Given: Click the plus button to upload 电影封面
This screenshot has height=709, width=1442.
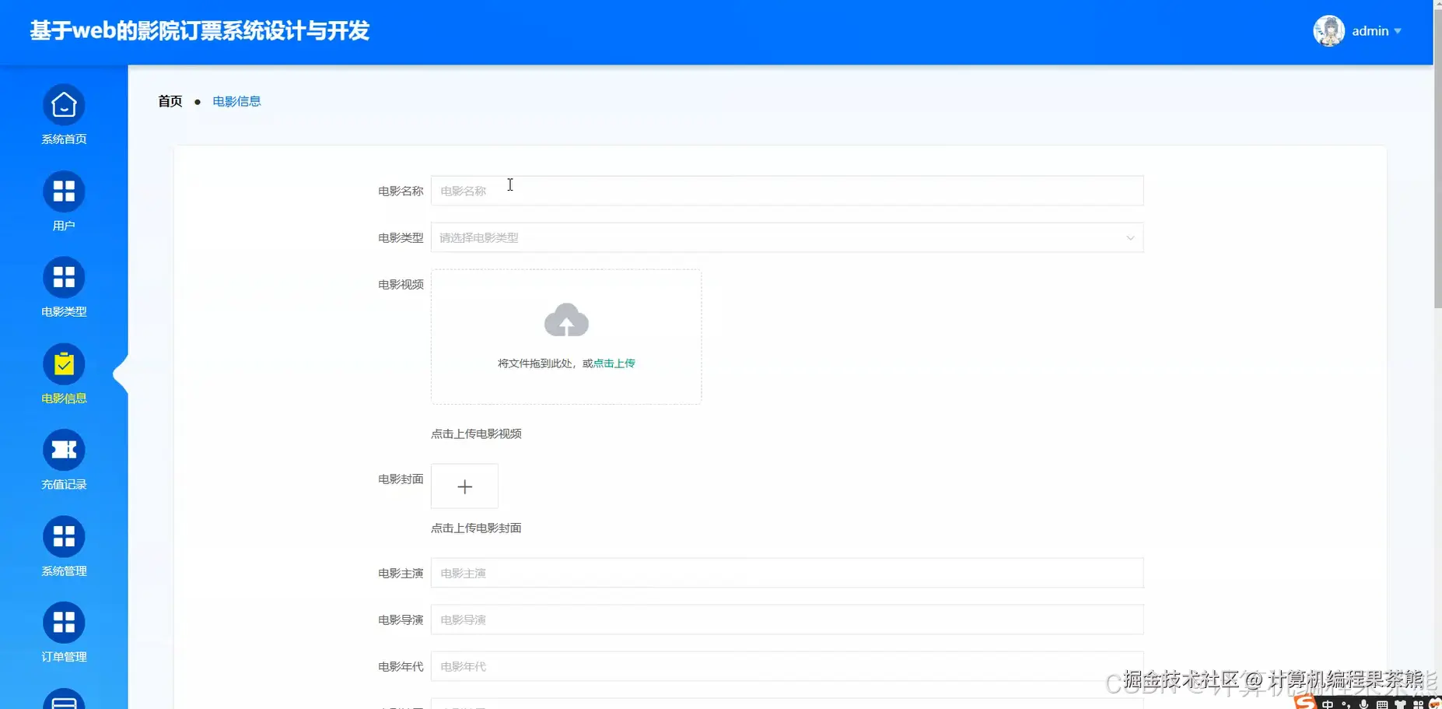Looking at the screenshot, I should pos(464,486).
